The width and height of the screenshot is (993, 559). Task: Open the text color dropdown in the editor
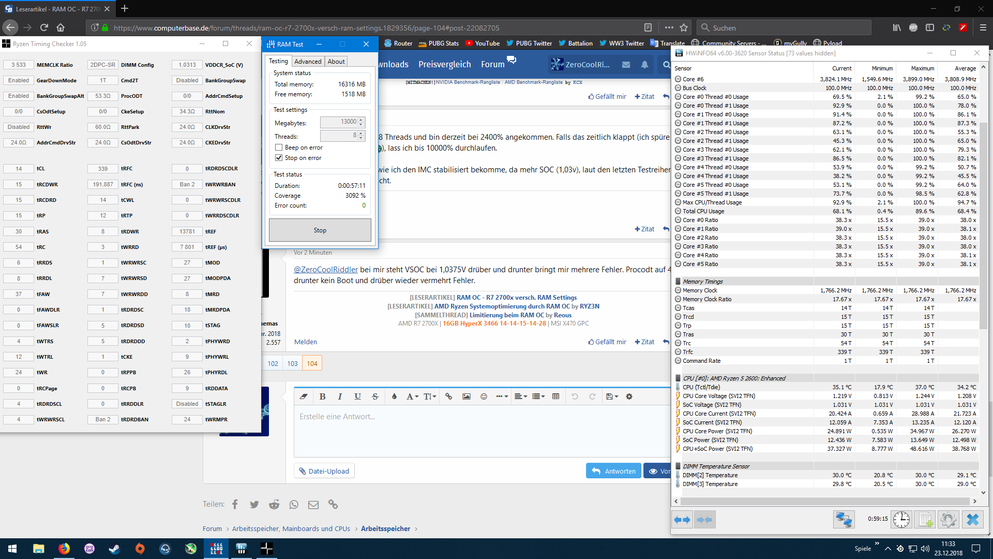pyautogui.click(x=394, y=396)
